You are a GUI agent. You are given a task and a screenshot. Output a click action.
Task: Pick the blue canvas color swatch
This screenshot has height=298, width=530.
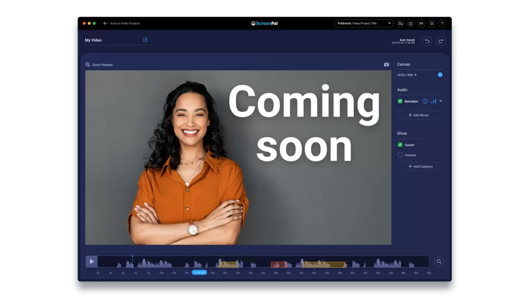[x=440, y=74]
